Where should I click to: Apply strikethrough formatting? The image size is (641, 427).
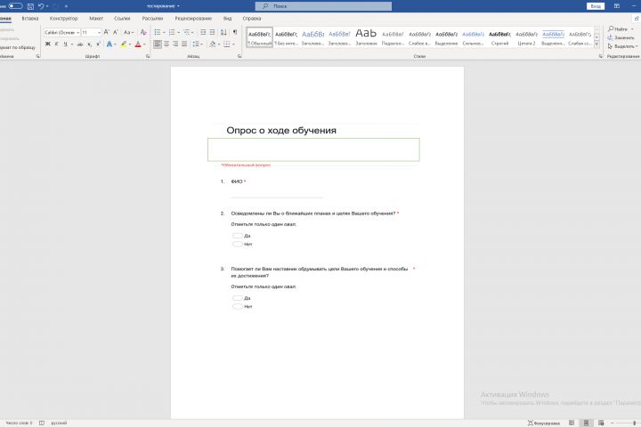pyautogui.click(x=80, y=44)
